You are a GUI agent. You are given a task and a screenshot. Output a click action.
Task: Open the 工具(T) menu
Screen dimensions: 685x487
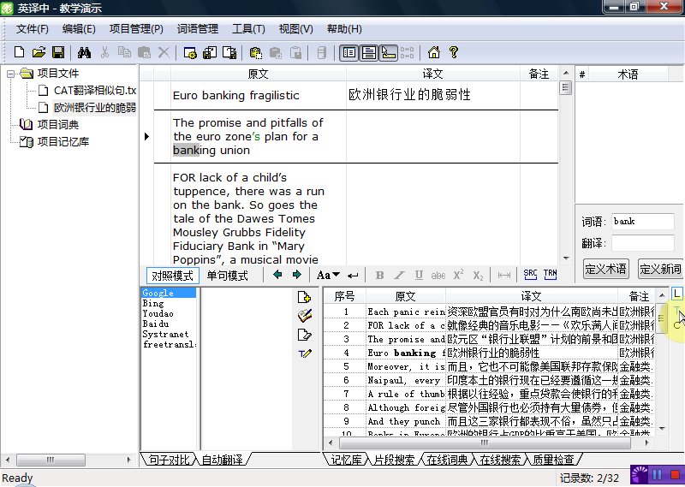click(248, 29)
